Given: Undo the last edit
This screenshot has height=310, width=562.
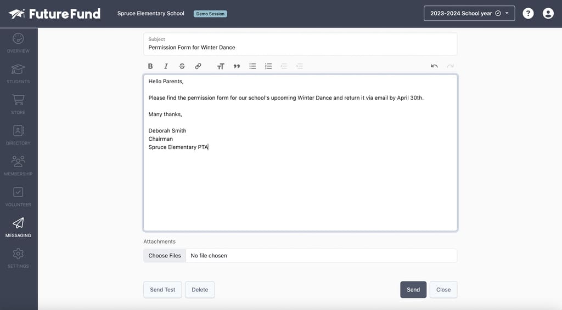Looking at the screenshot, I should (x=434, y=66).
